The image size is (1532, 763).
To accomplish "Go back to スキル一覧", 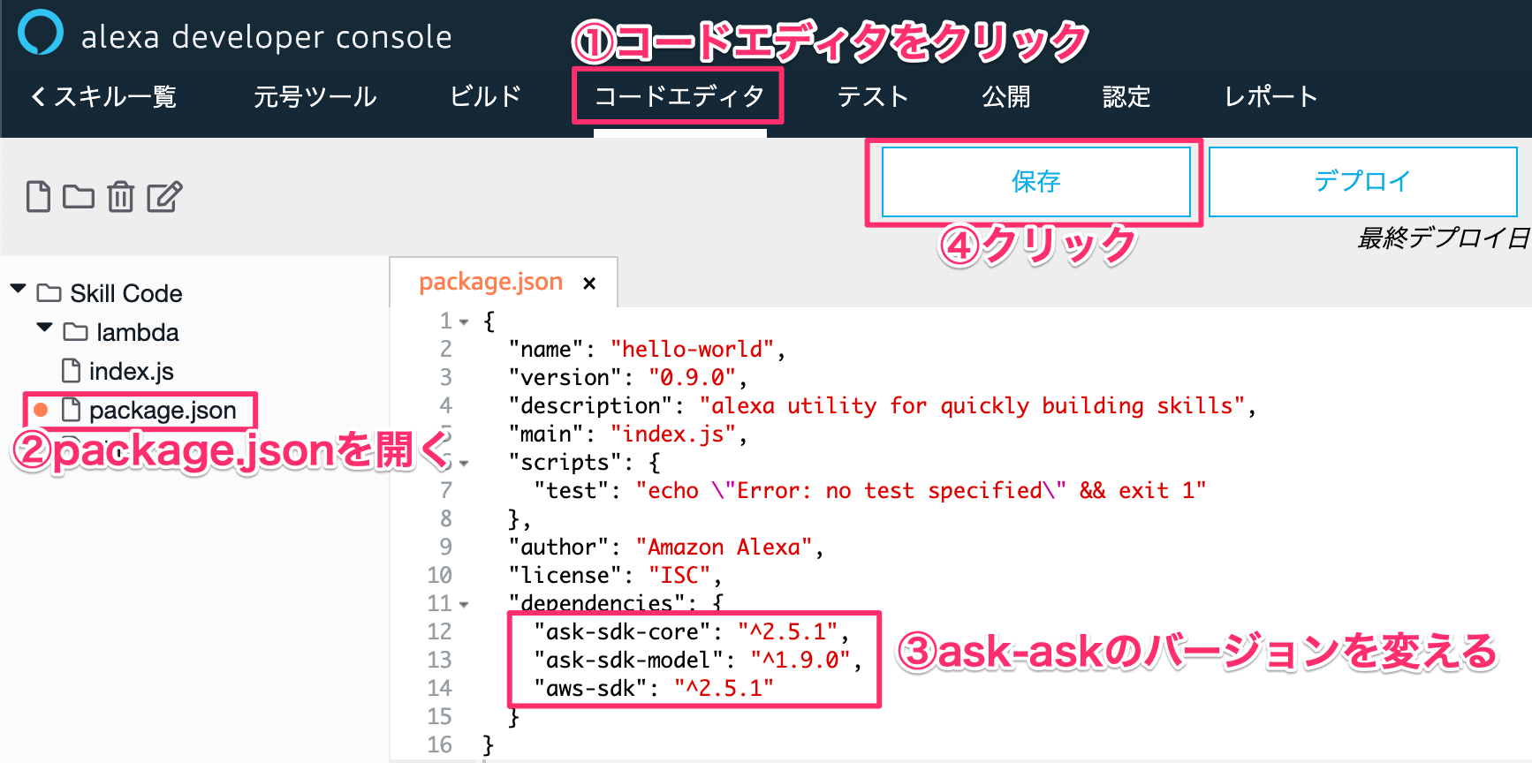I will (103, 96).
